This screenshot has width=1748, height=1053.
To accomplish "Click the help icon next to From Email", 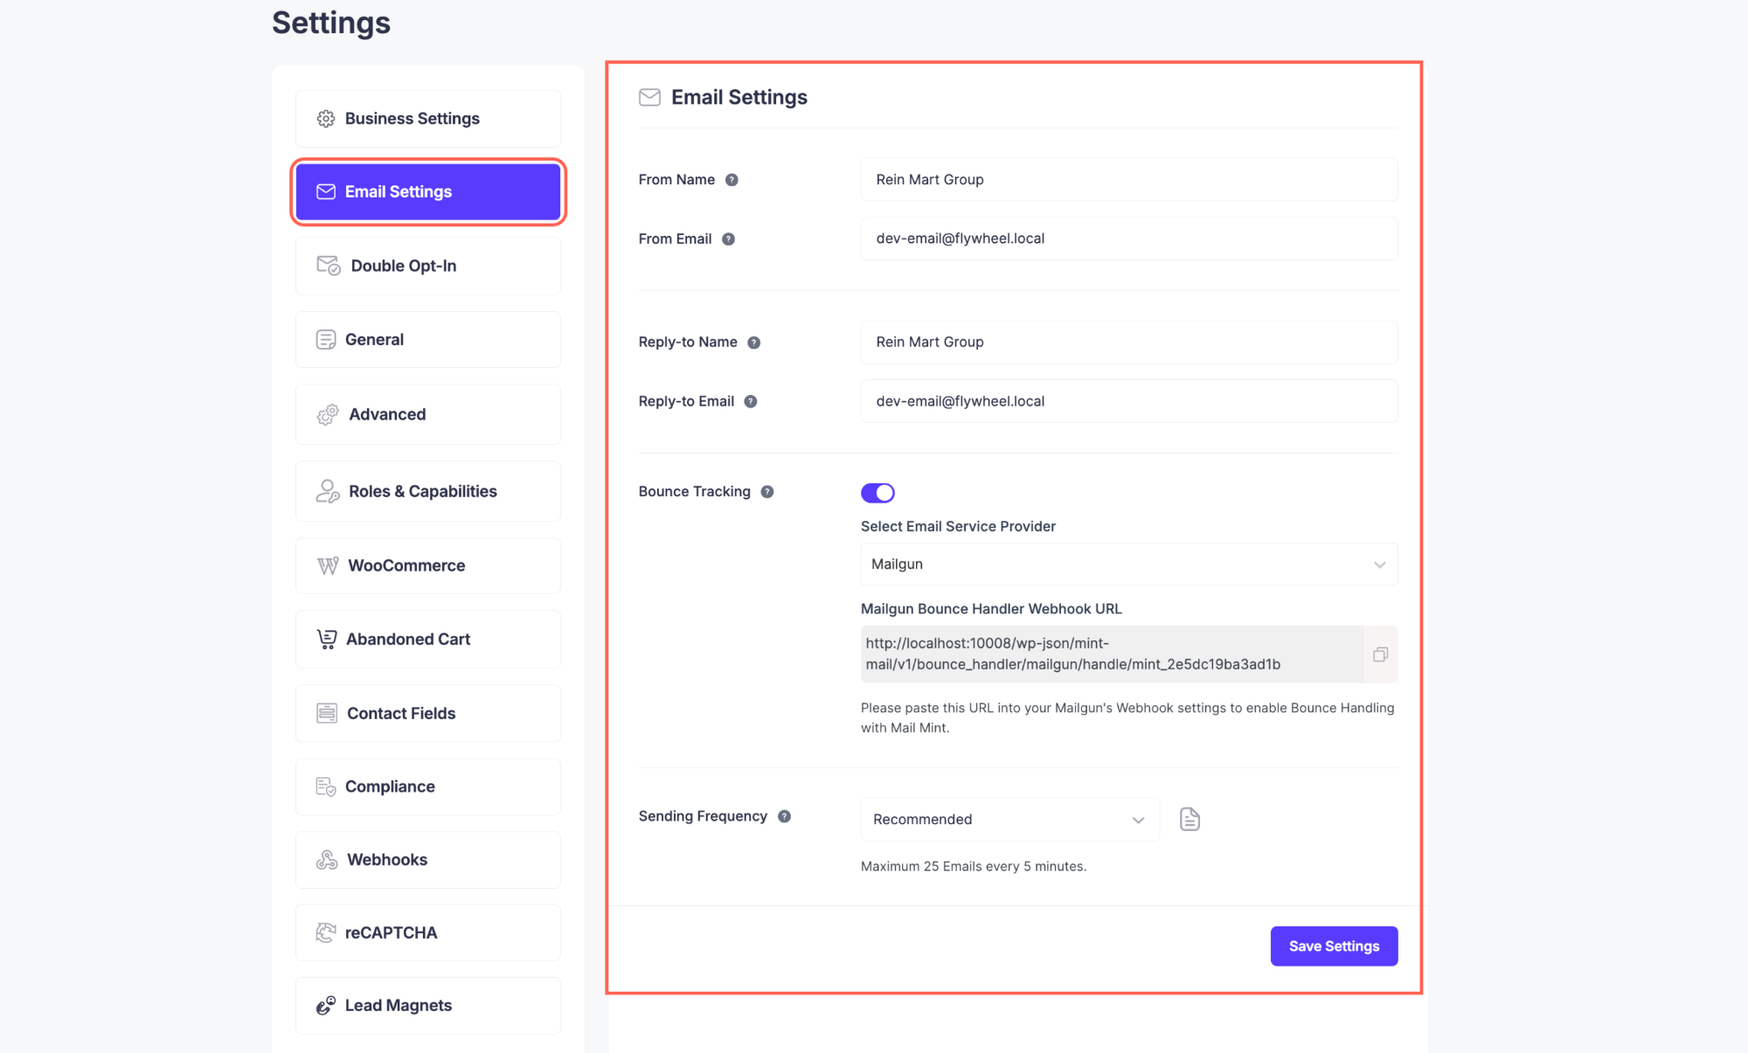I will 728,239.
